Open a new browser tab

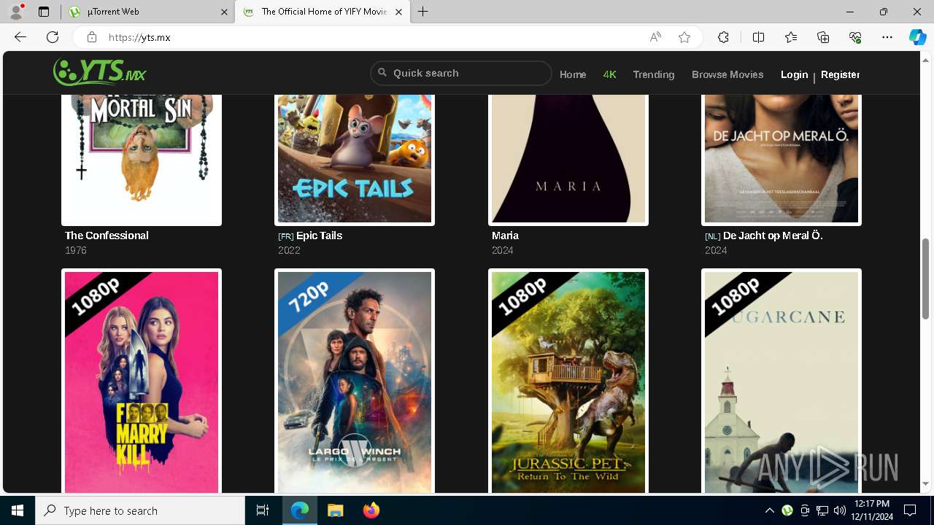423,12
